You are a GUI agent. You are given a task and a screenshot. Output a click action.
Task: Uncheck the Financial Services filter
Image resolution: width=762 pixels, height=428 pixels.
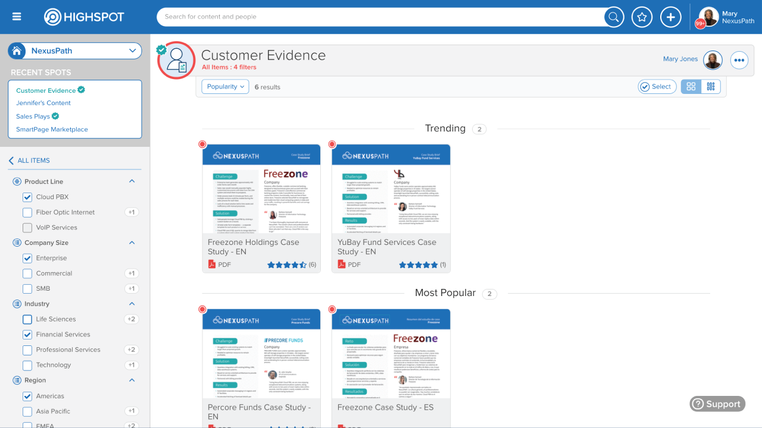[x=27, y=335]
